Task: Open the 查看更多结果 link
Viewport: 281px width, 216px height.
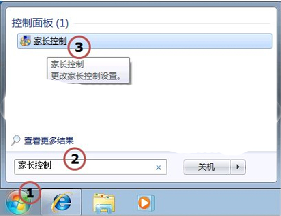Action: (49, 141)
